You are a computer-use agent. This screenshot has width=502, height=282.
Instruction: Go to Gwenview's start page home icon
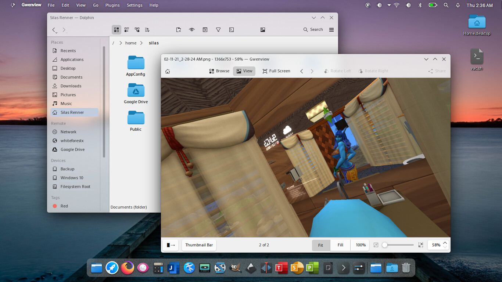tap(168, 71)
